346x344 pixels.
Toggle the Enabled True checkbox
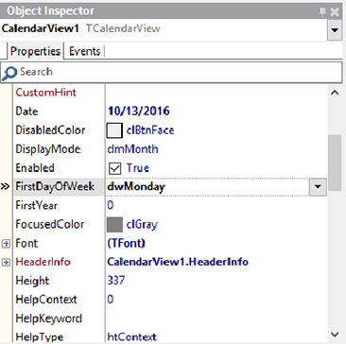(115, 168)
